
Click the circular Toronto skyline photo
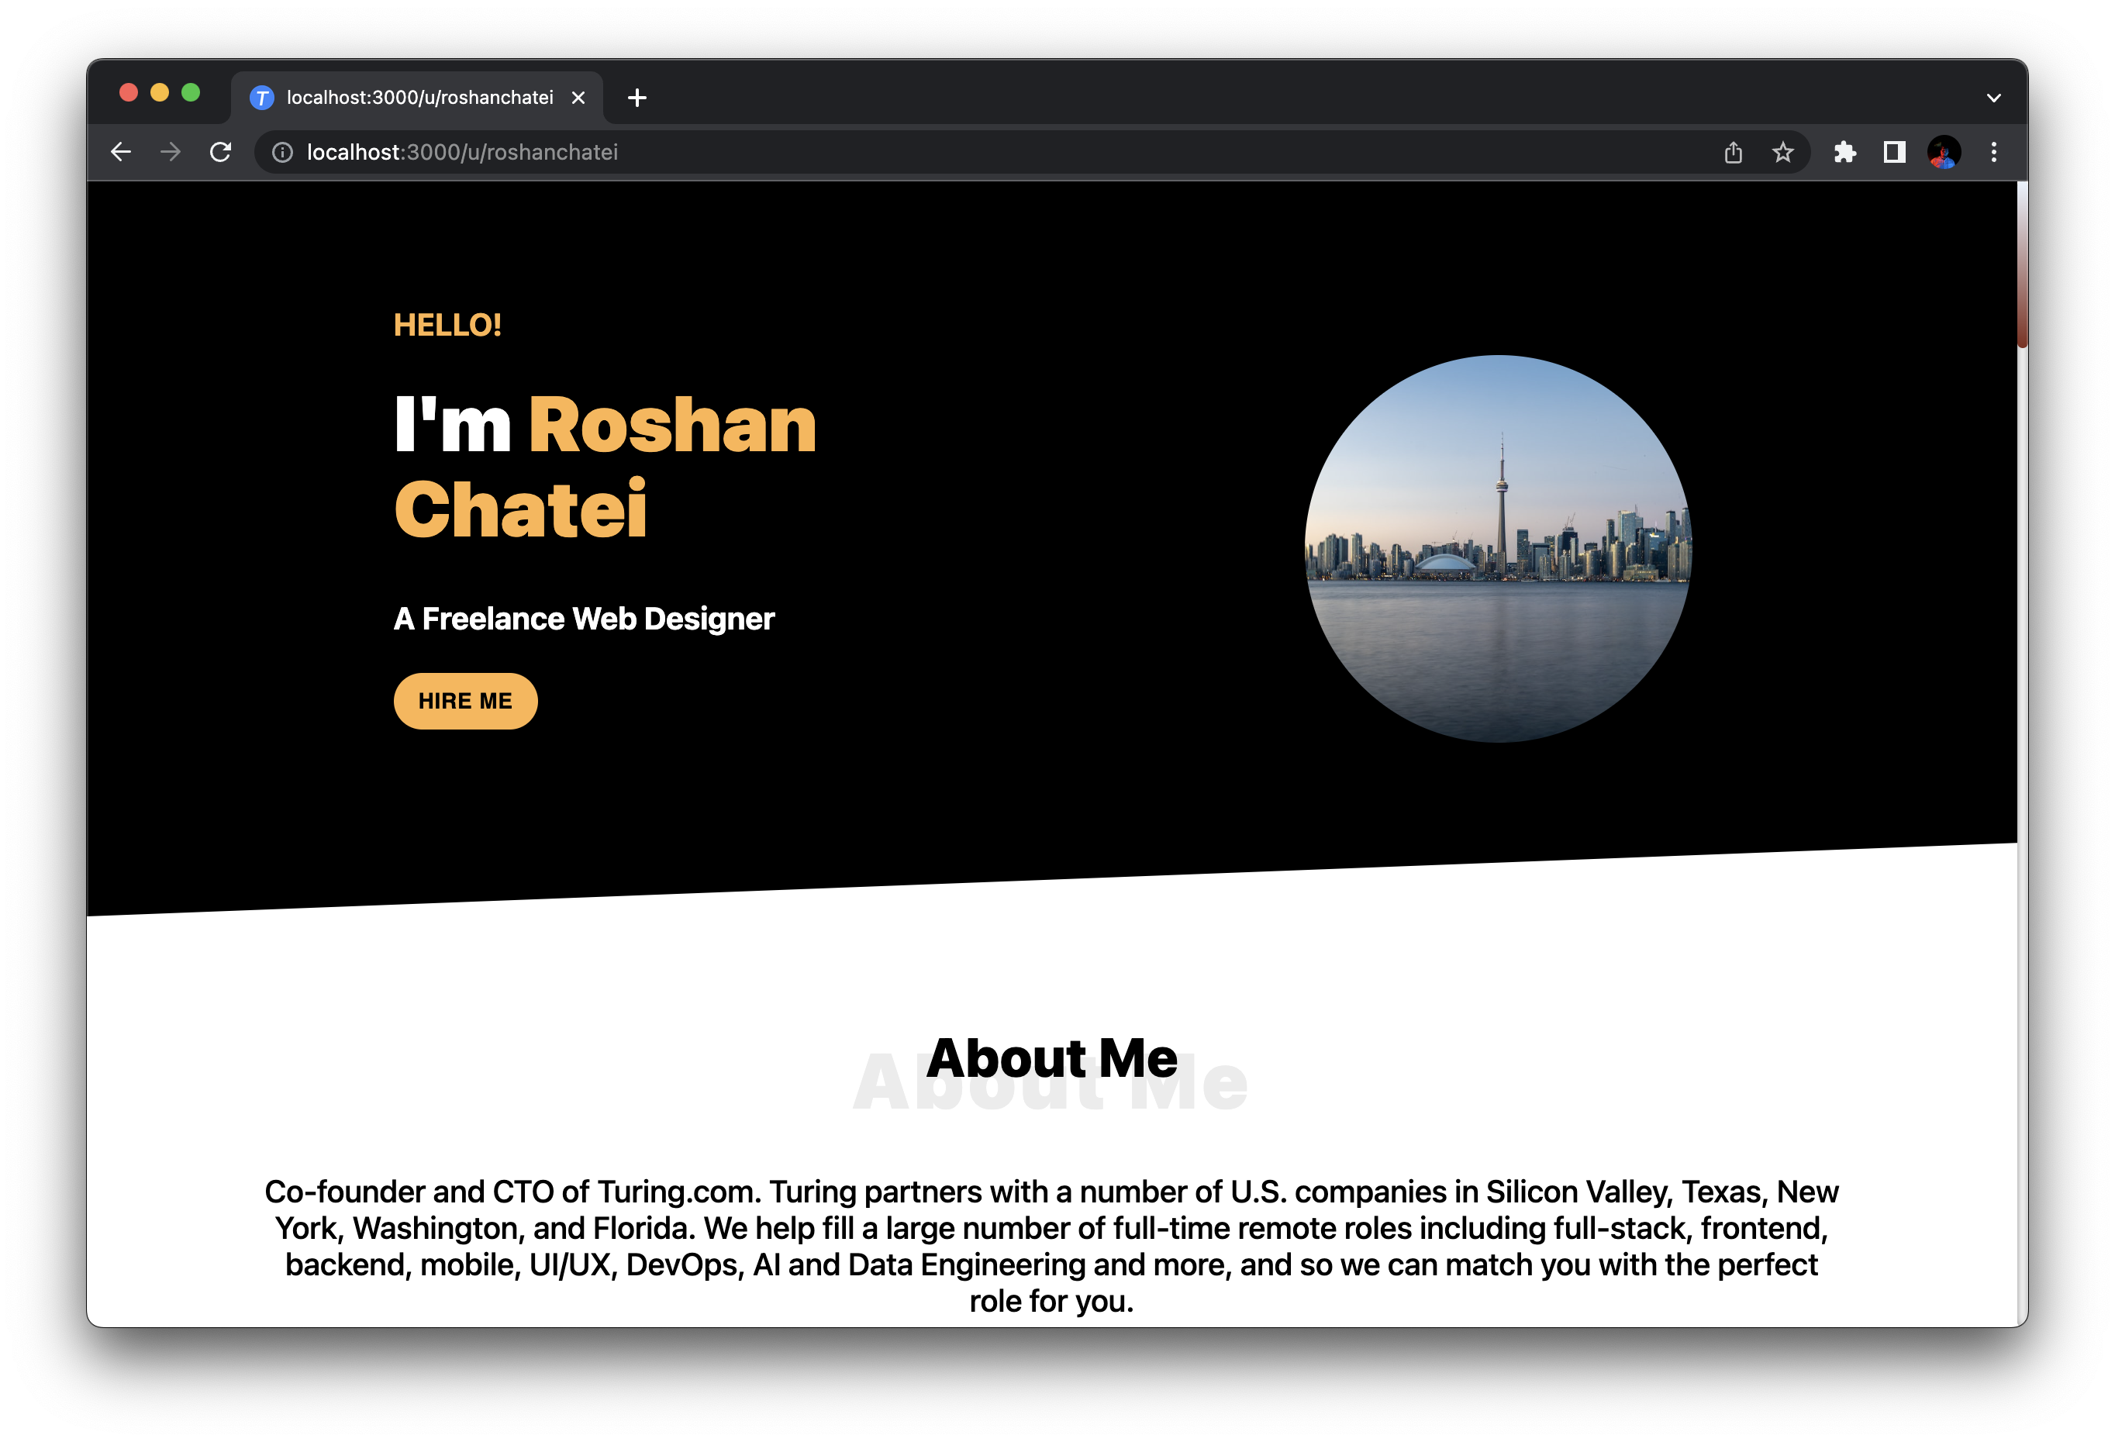click(x=1498, y=549)
